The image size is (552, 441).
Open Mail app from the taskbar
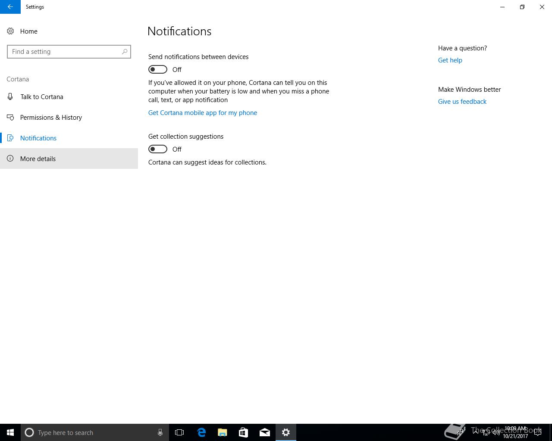tap(265, 432)
